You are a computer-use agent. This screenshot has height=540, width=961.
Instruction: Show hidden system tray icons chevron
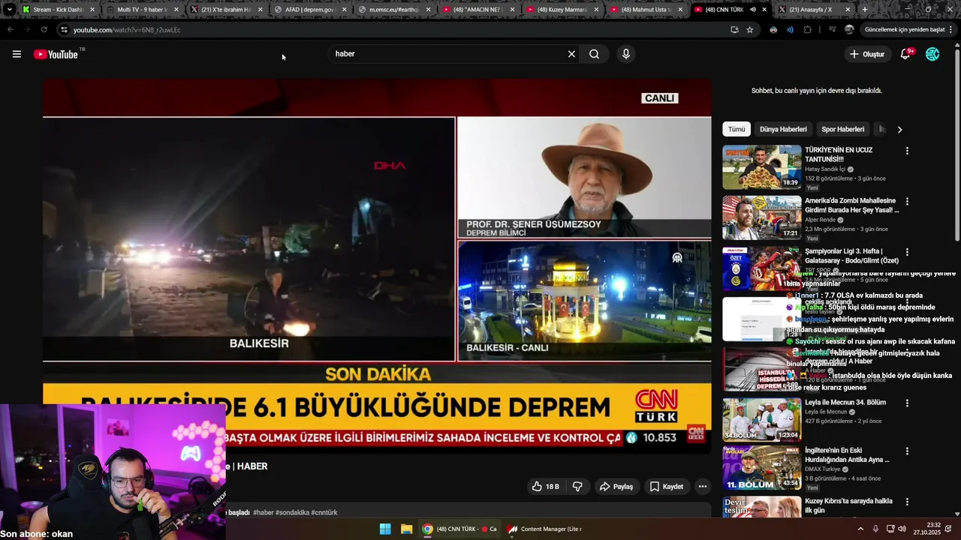click(860, 529)
